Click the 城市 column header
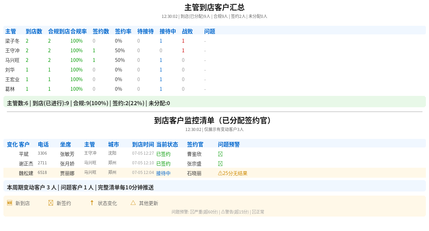The image size is (429, 231). coord(114,144)
